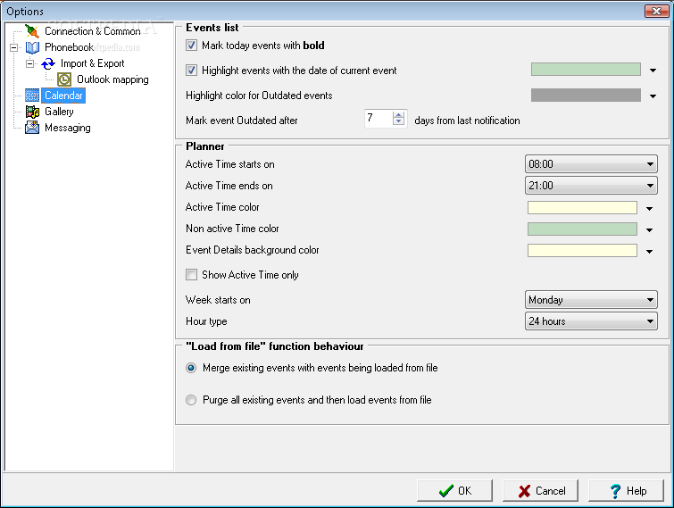674x508 pixels.
Task: Confirm settings with the OK button
Action: [454, 491]
